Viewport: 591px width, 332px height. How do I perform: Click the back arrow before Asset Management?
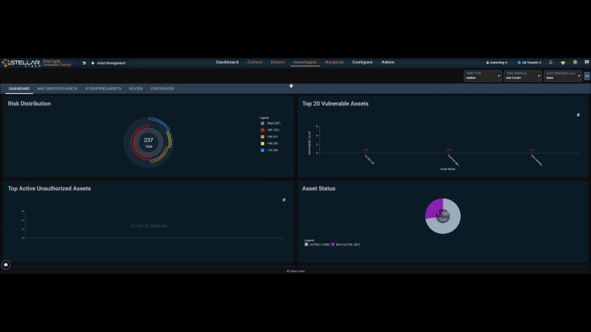point(93,63)
